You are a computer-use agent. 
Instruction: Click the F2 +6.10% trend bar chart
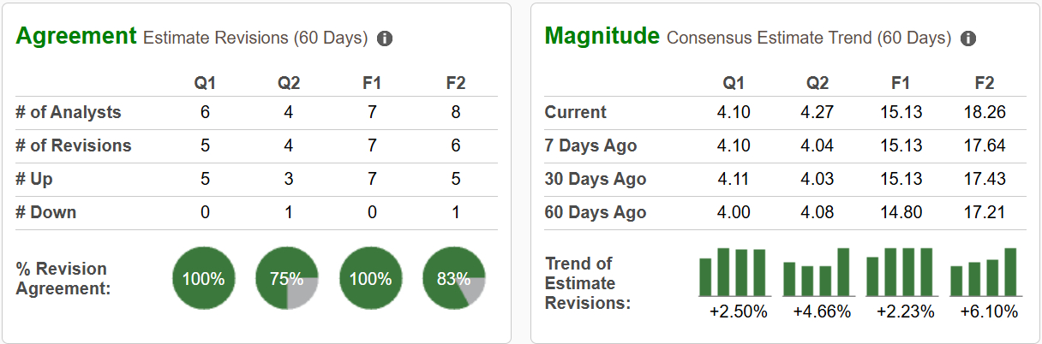984,272
